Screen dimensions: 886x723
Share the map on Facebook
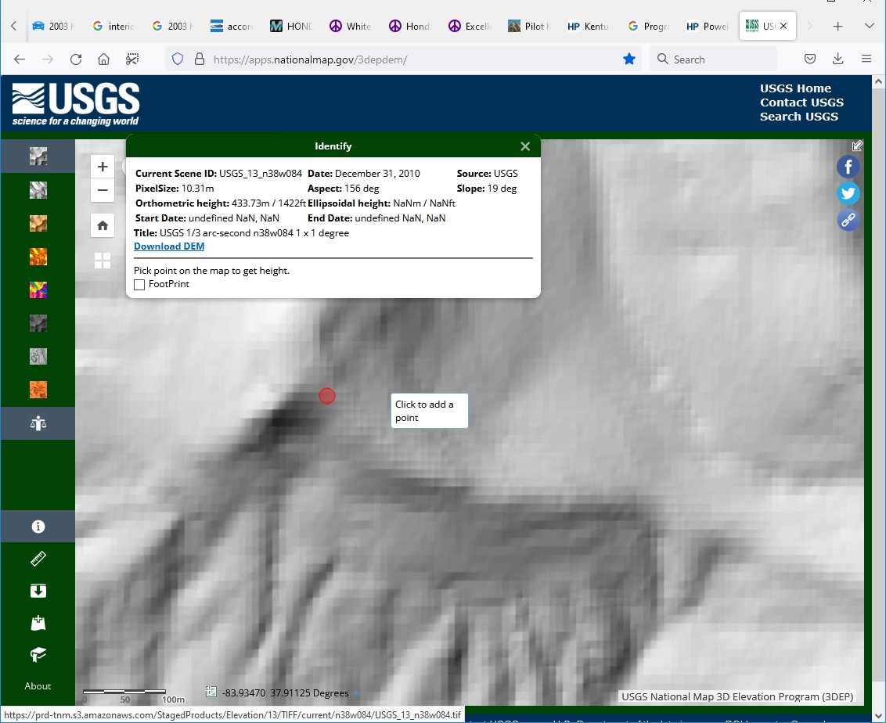848,167
